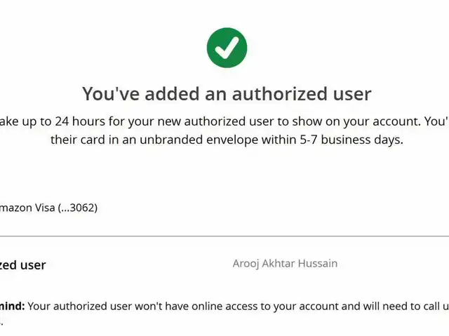449x336 pixels.
Task: Click "Your authorized user" starting the reminder sentence
Action: 83,306
